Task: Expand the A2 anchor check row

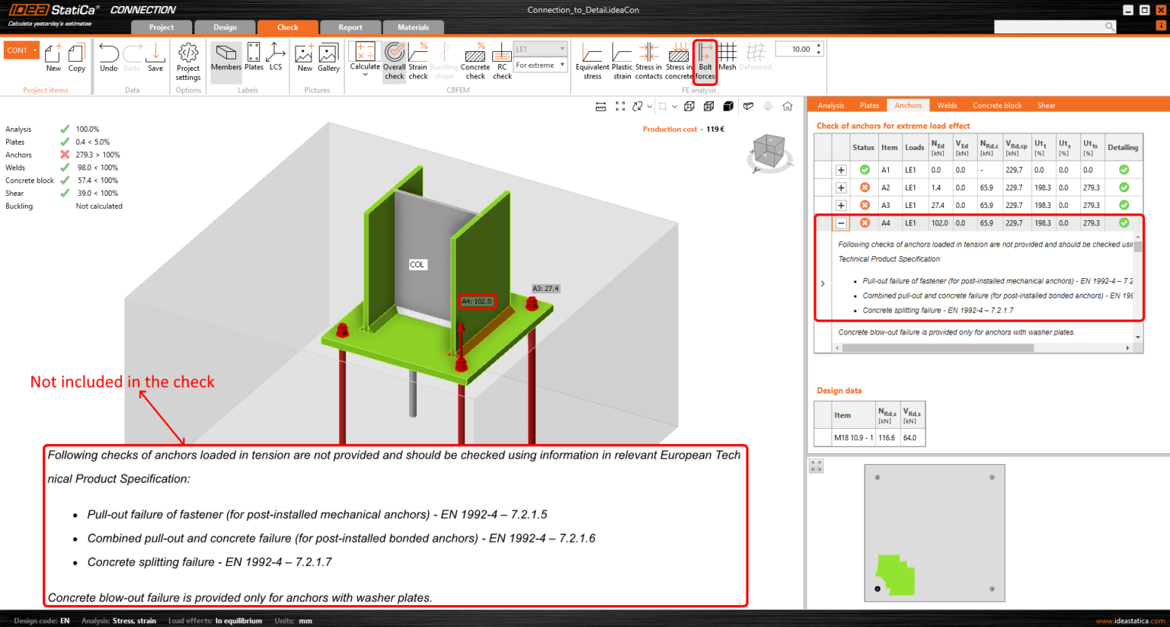Action: coord(841,187)
